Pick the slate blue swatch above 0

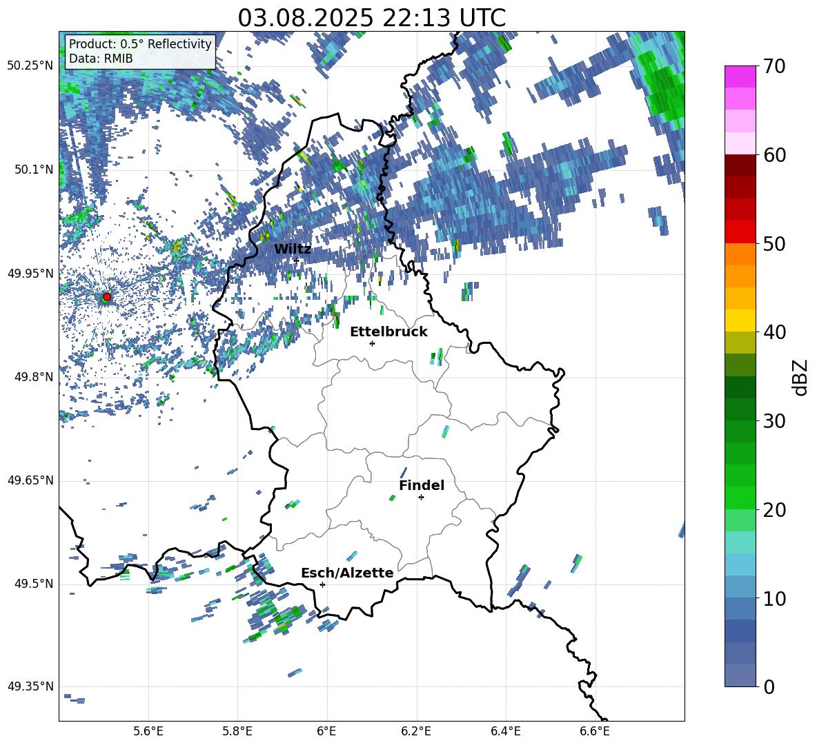coord(740,675)
